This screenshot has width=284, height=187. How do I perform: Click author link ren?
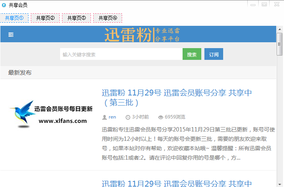coord(112,117)
